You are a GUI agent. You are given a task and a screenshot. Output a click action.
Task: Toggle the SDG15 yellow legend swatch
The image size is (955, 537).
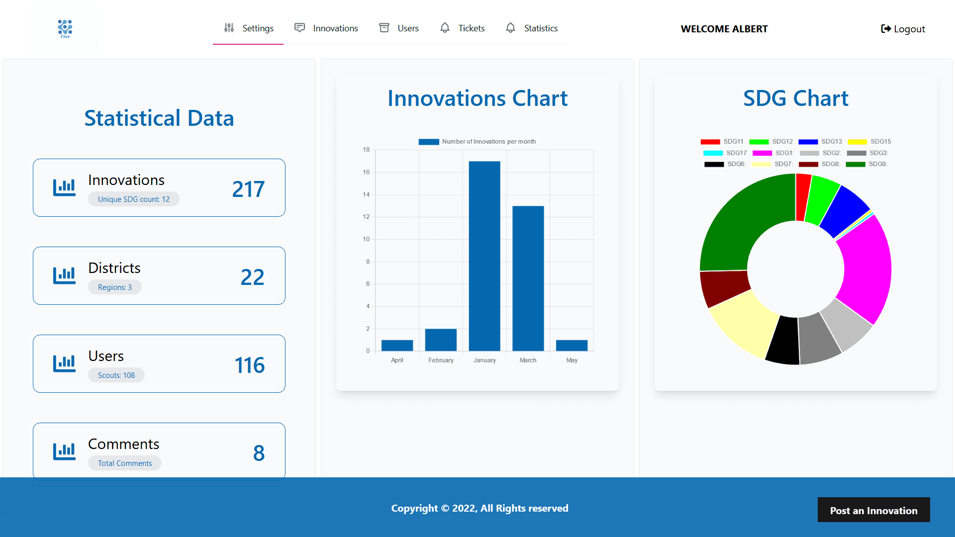857,142
